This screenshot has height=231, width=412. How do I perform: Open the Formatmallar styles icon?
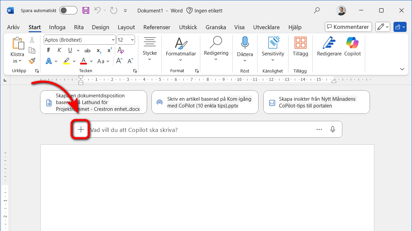click(x=181, y=43)
